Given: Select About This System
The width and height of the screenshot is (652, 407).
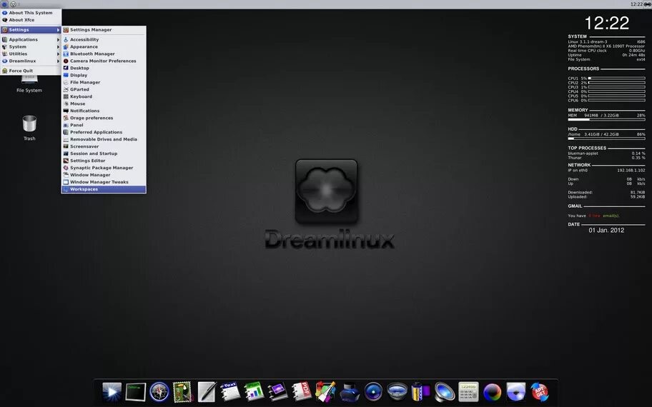Looking at the screenshot, I should point(31,12).
